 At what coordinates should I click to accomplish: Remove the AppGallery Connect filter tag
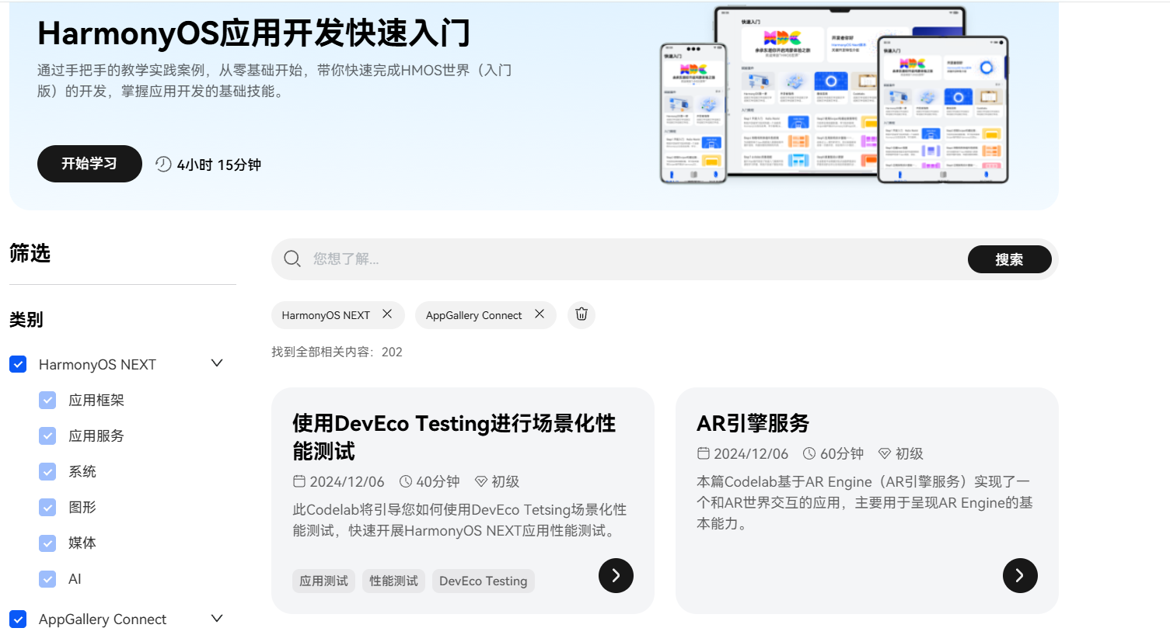point(539,314)
